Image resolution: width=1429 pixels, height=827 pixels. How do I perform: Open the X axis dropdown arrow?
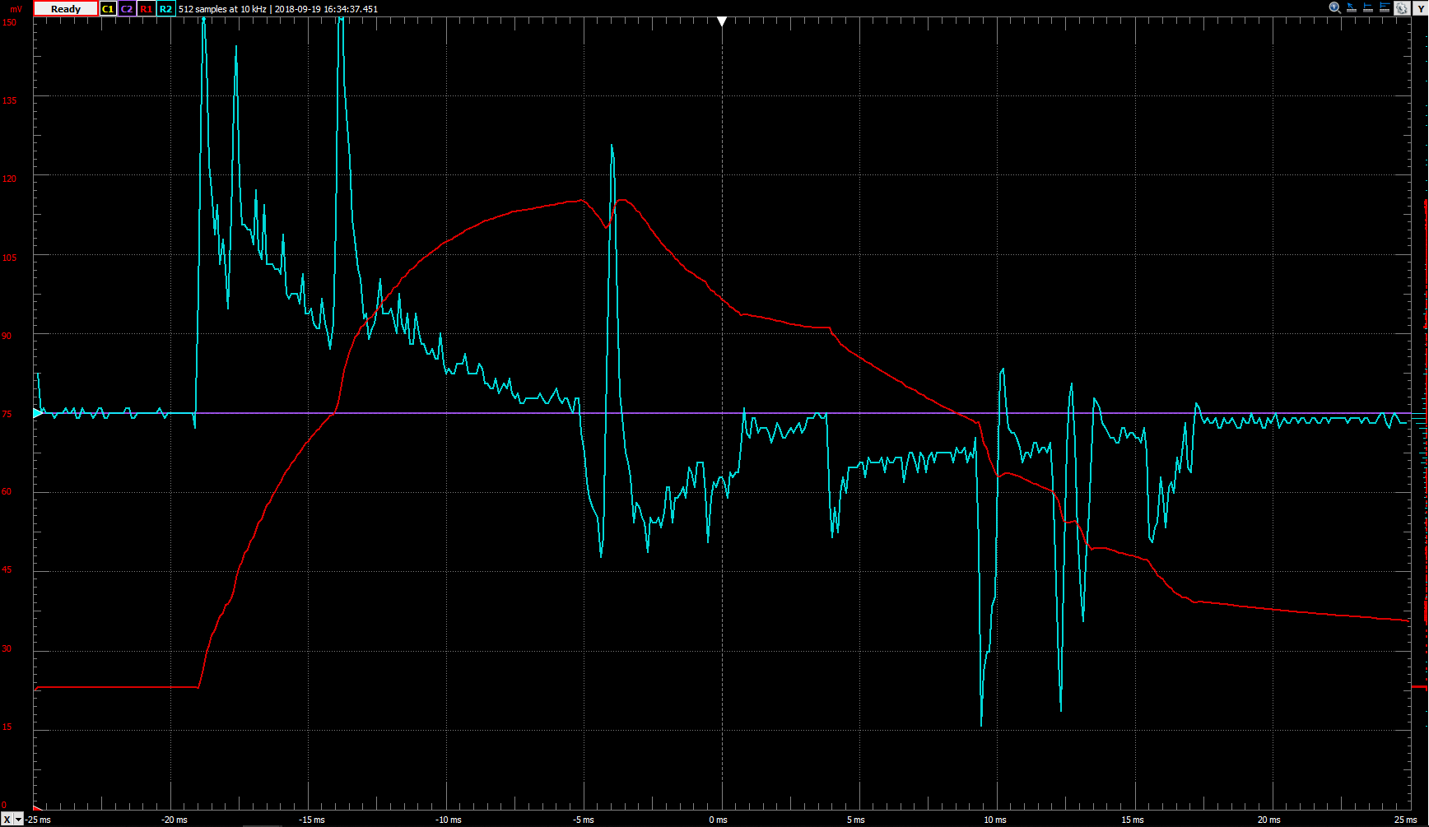tap(18, 820)
